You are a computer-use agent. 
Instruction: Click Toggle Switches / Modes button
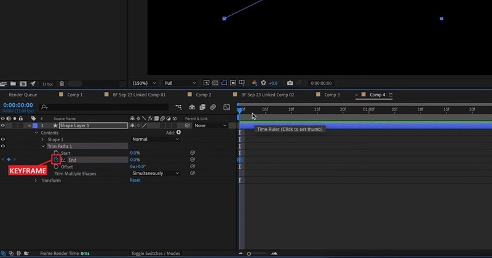(x=156, y=253)
